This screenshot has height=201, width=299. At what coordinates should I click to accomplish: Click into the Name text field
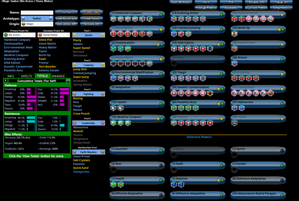click(x=37, y=13)
